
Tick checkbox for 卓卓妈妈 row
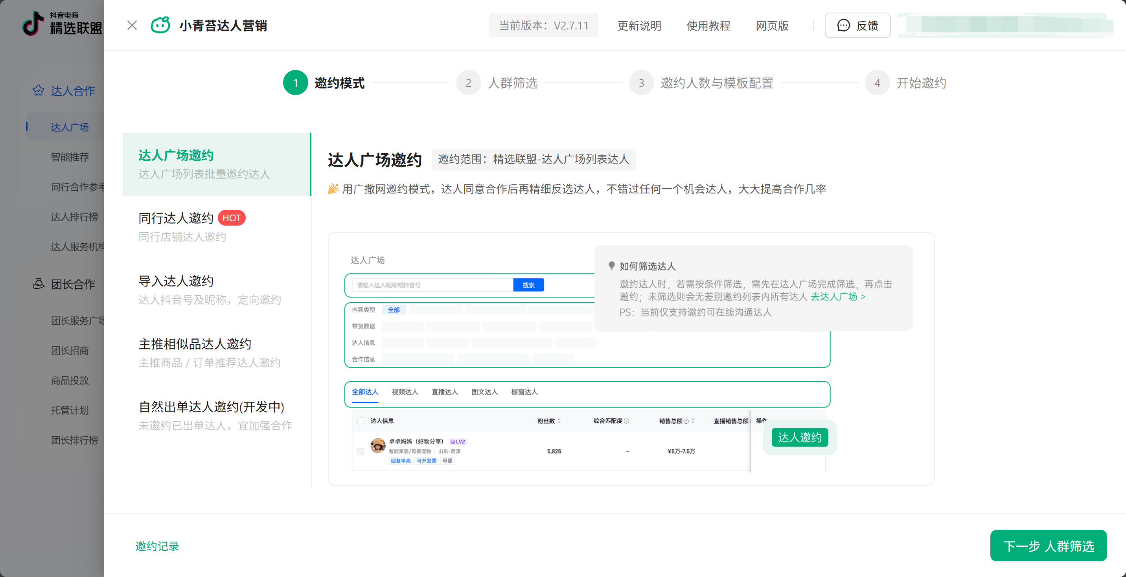(x=361, y=451)
